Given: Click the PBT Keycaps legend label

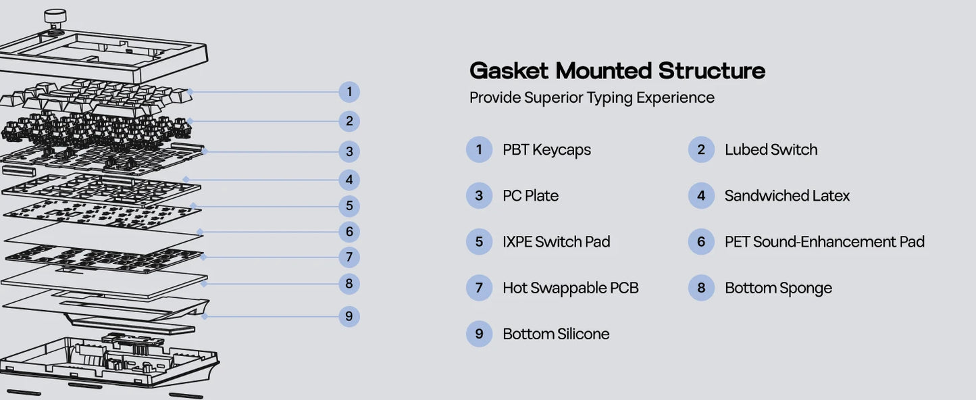Looking at the screenshot, I should click(546, 150).
